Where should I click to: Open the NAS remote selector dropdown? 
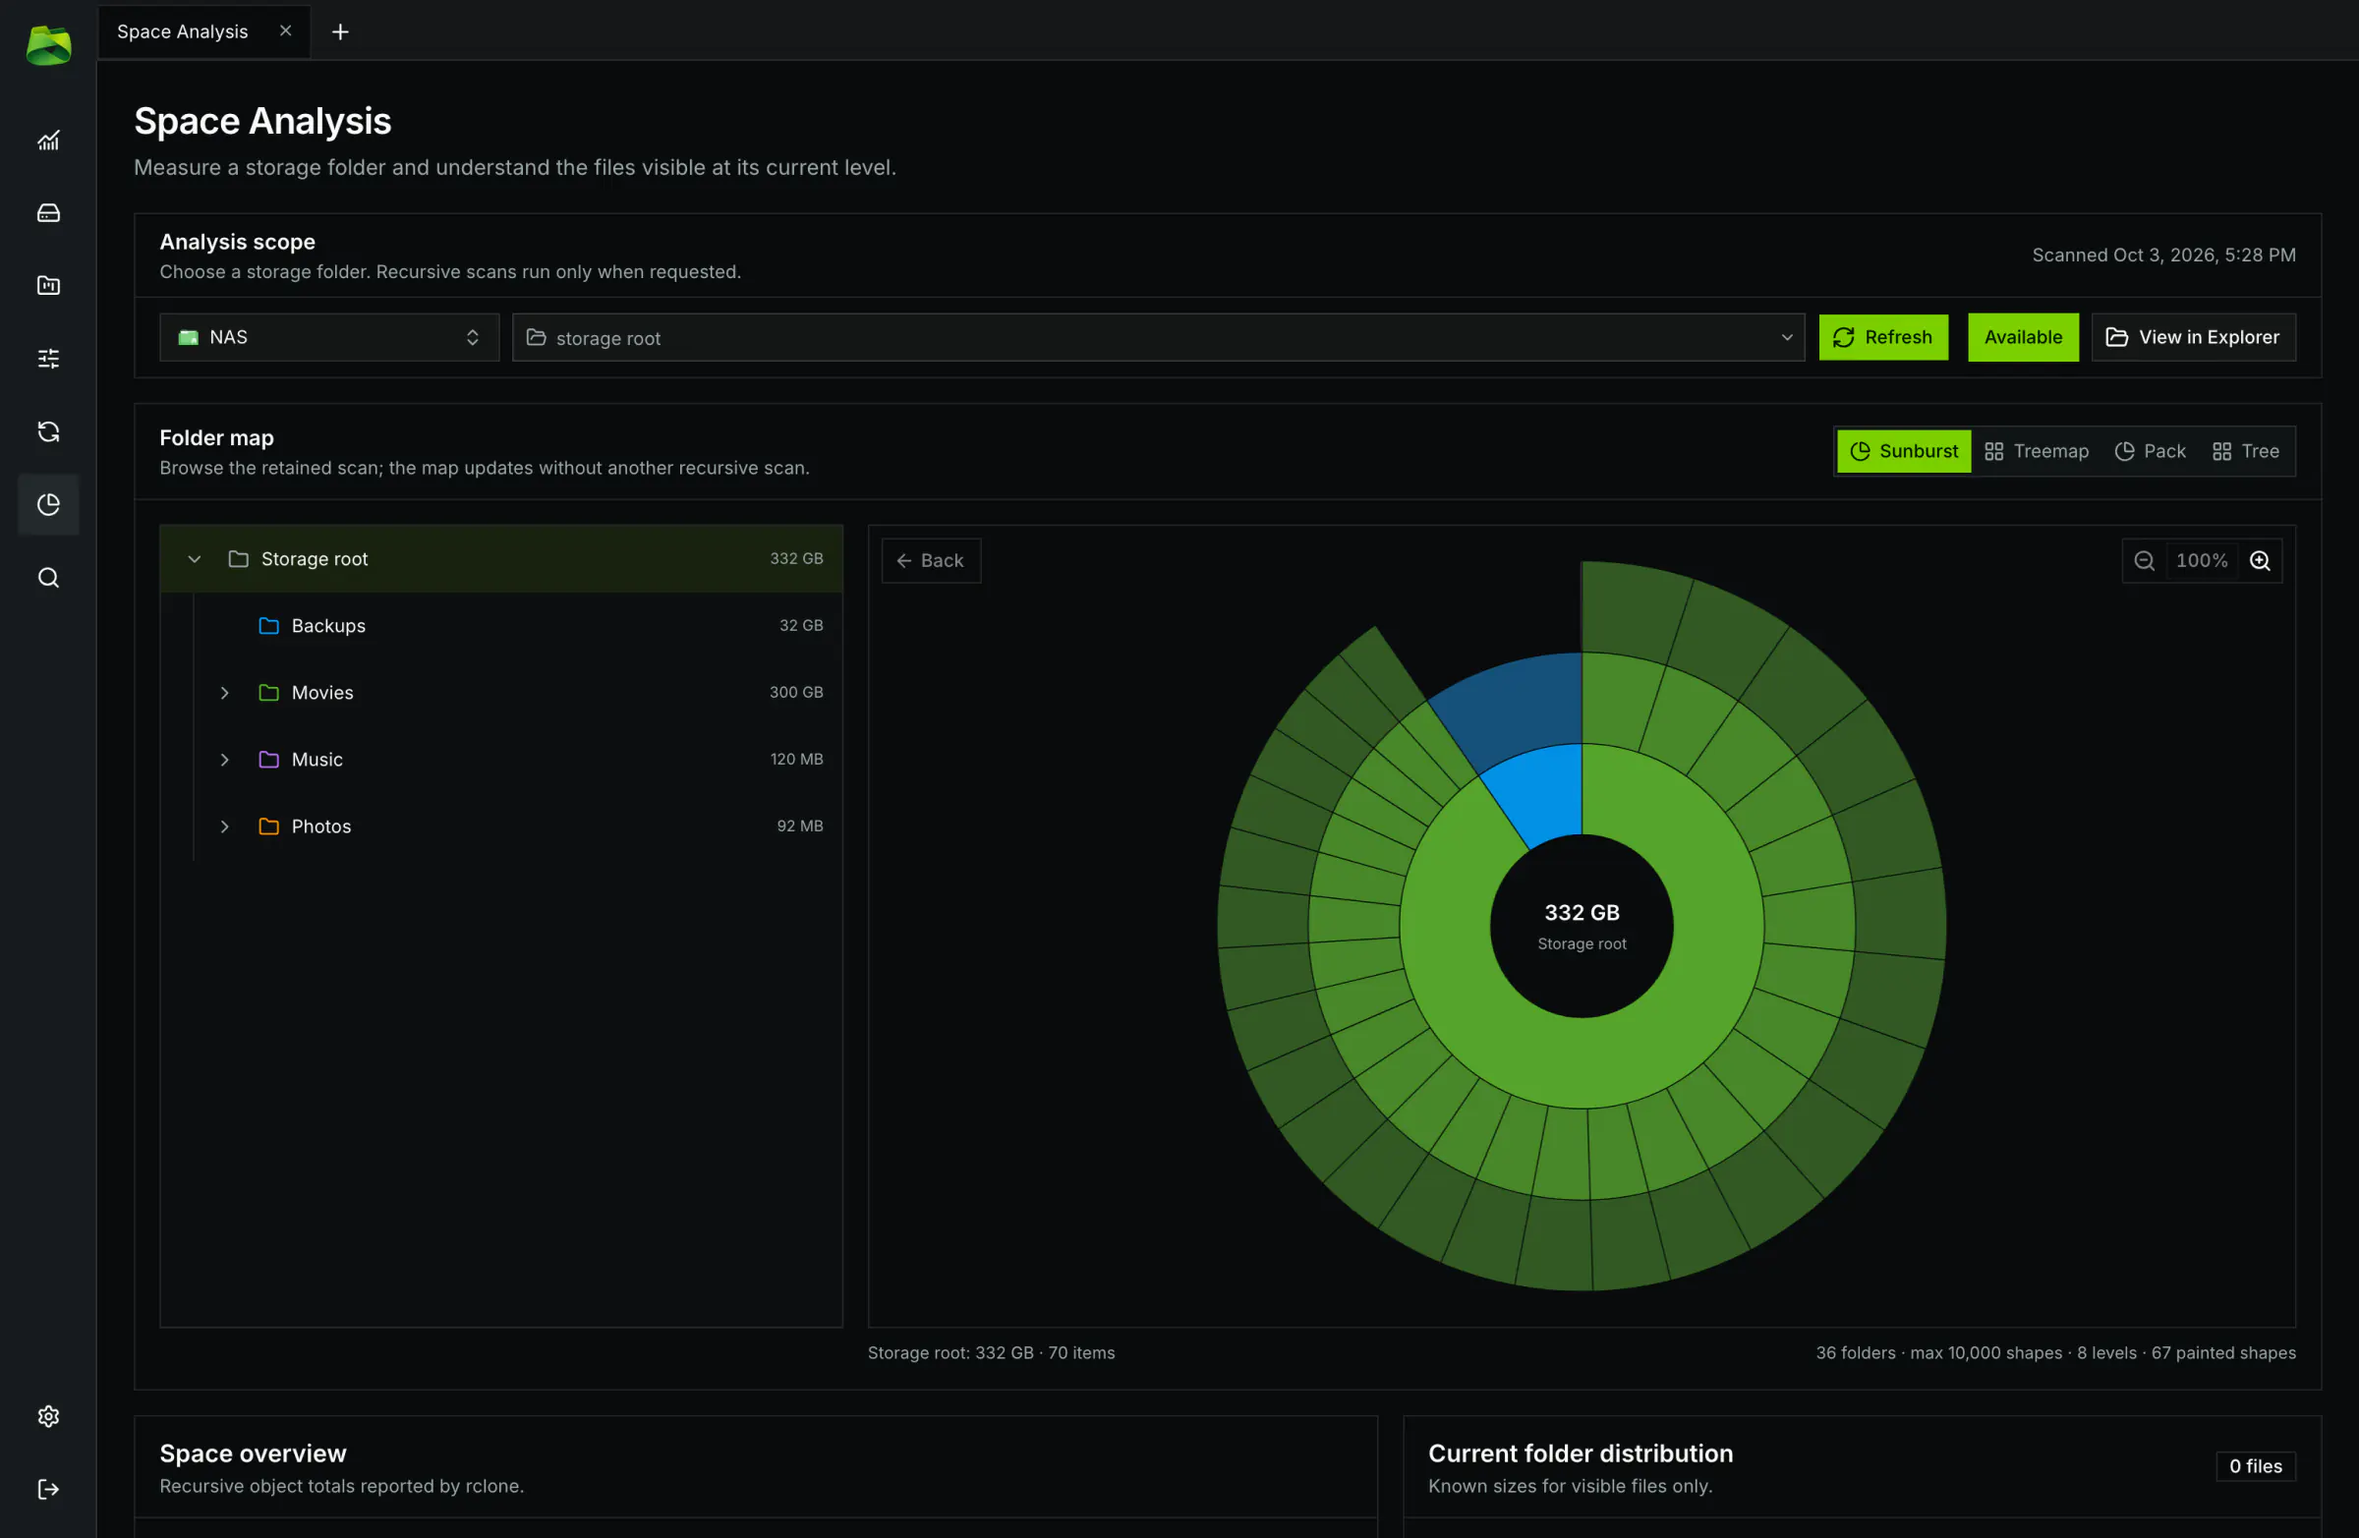pyautogui.click(x=329, y=337)
